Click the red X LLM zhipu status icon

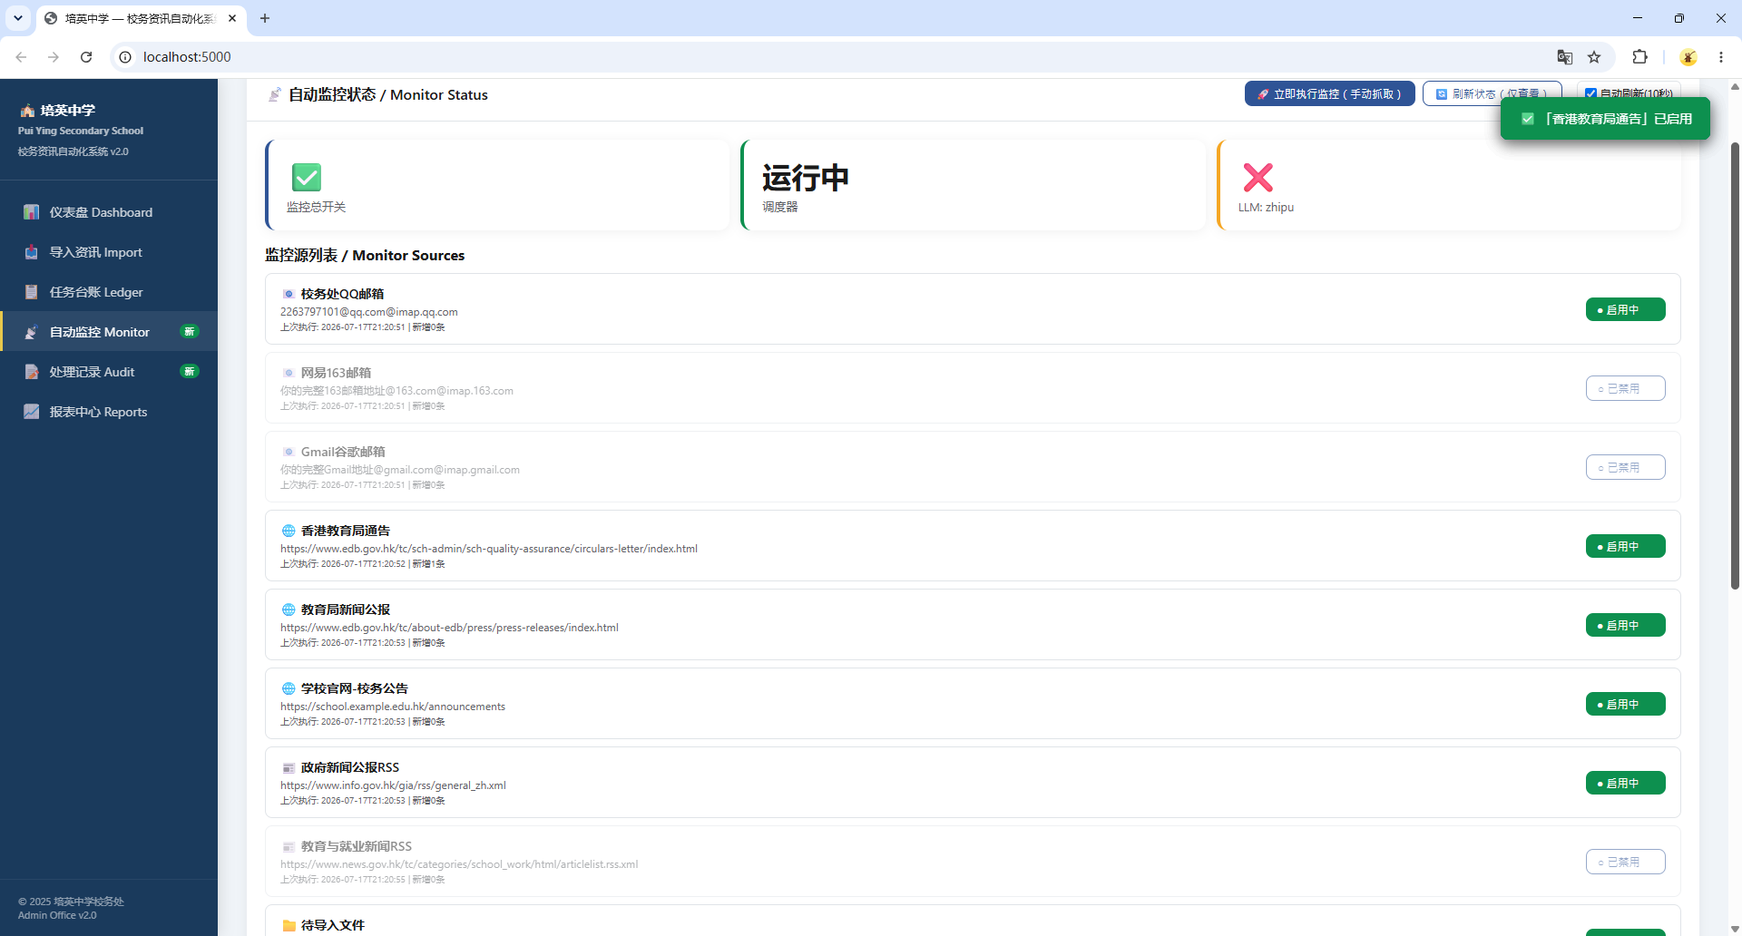pyautogui.click(x=1258, y=177)
